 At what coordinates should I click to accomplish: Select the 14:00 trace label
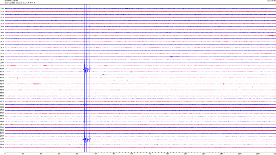point(2,93)
